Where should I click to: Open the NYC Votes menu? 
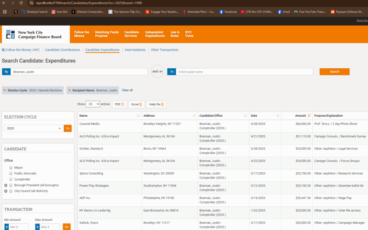click(x=189, y=34)
